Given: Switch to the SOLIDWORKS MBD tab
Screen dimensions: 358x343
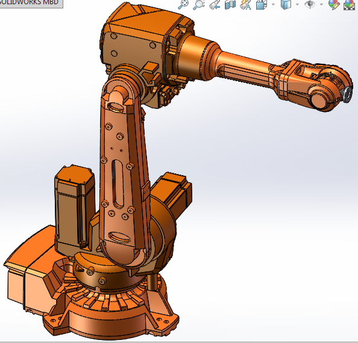Looking at the screenshot, I should [29, 3].
